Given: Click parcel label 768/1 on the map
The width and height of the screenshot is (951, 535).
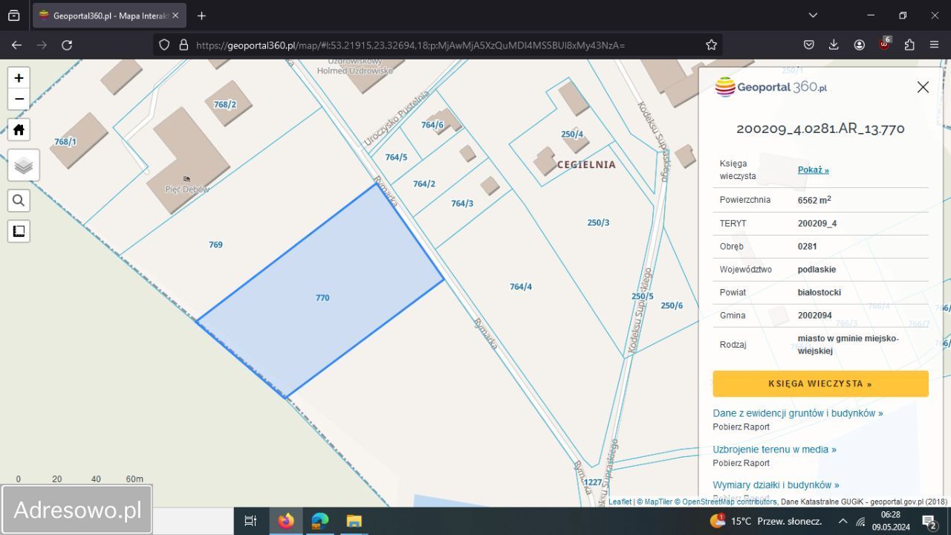Looking at the screenshot, I should [x=65, y=141].
